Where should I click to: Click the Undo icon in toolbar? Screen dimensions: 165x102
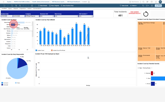point(4,6)
